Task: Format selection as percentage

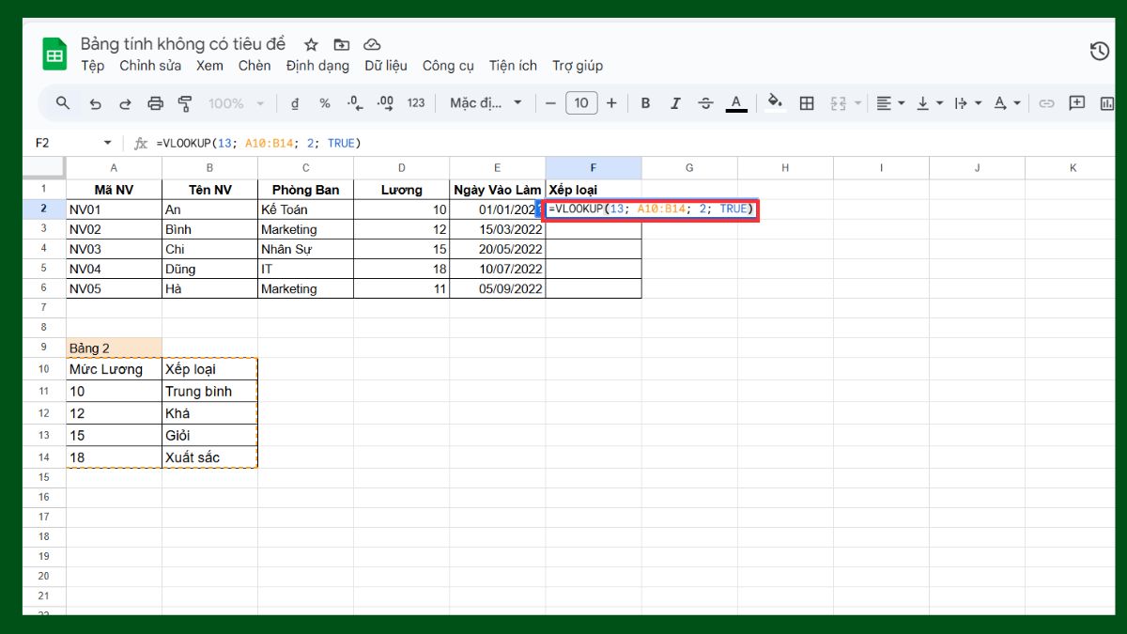Action: point(324,103)
